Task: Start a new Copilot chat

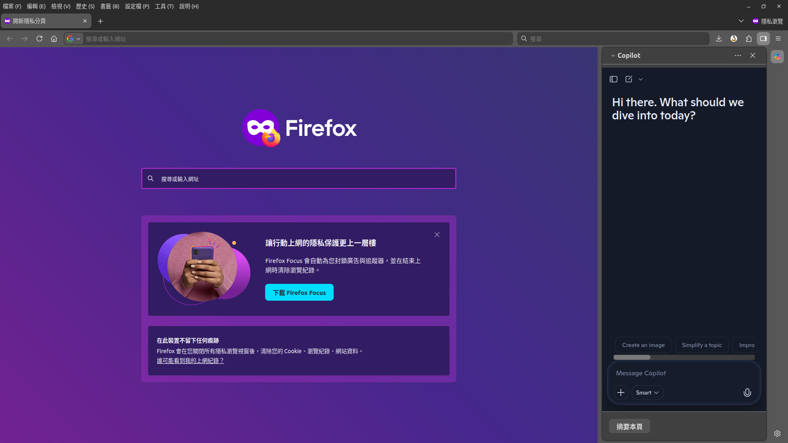Action: [629, 79]
